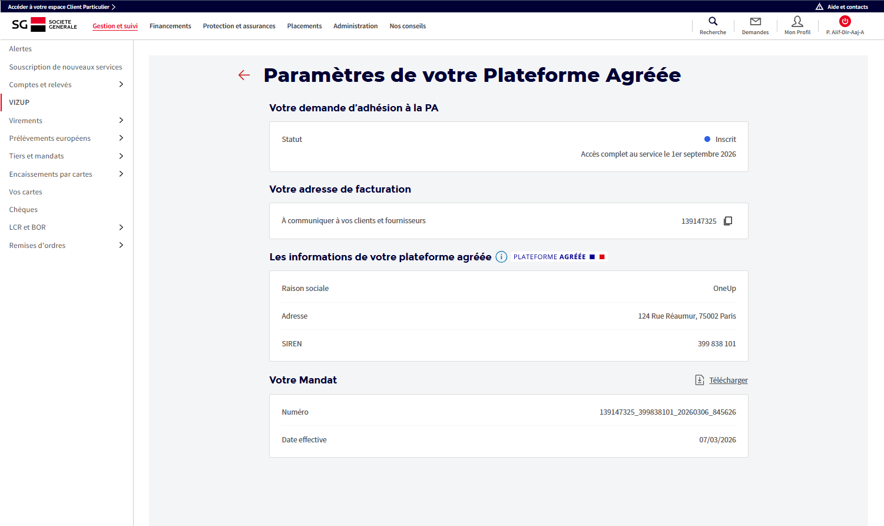Viewport: 884px width, 526px height.
Task: Select LCR et BOR sidebar label
Action: click(x=28, y=227)
